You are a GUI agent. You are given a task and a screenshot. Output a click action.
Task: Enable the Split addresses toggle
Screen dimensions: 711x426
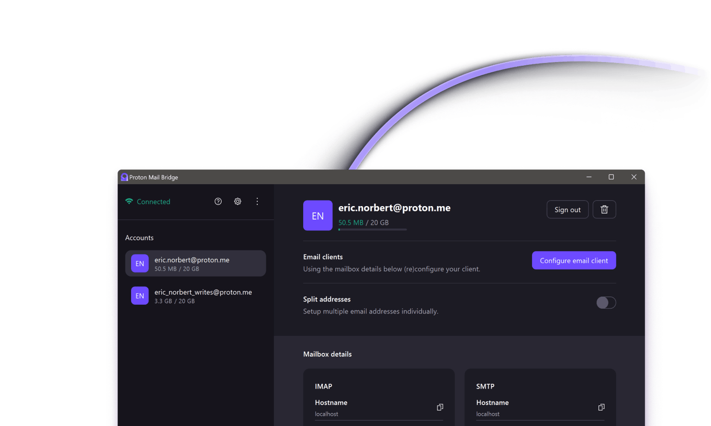pyautogui.click(x=606, y=303)
